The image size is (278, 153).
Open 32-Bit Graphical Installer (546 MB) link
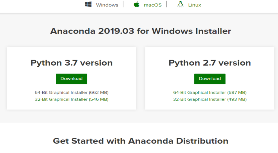pyautogui.click(x=71, y=99)
